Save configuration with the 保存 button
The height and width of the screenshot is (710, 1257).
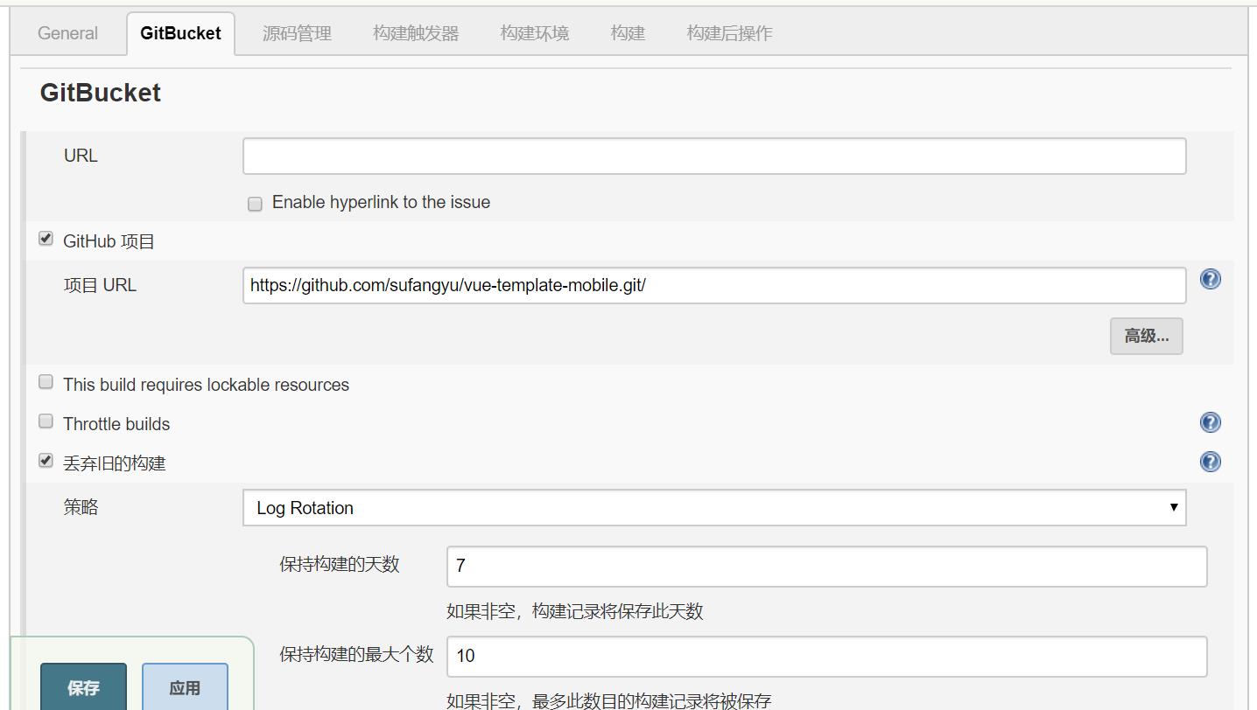point(84,687)
